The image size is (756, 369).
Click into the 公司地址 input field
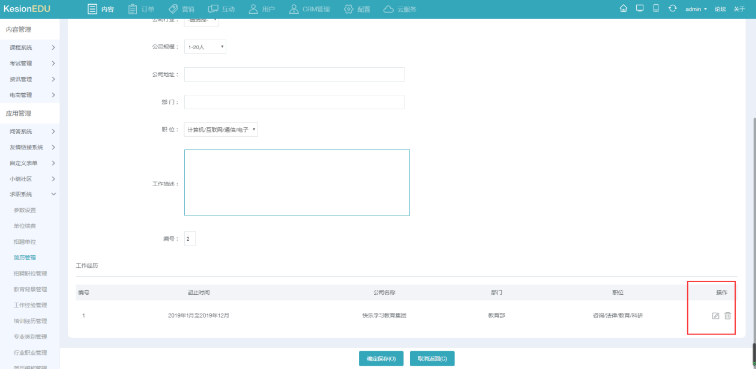coord(294,74)
